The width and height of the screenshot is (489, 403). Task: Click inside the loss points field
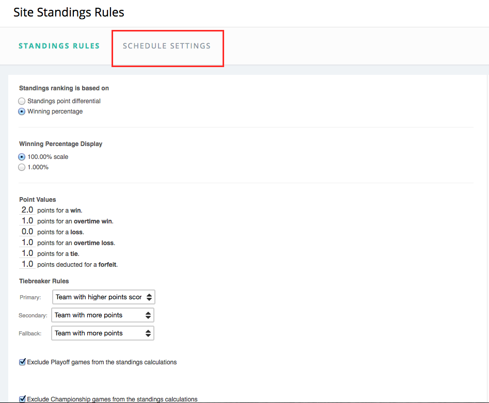coord(27,231)
